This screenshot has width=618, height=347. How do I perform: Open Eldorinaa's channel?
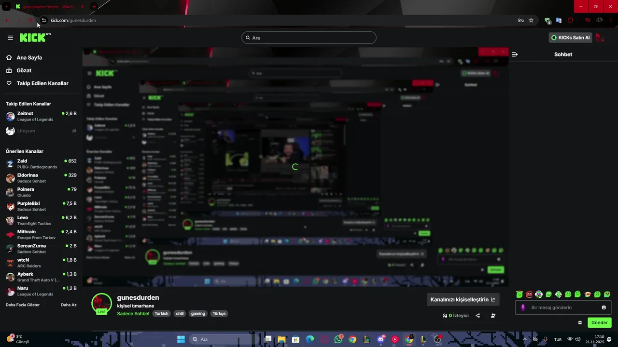click(41, 178)
